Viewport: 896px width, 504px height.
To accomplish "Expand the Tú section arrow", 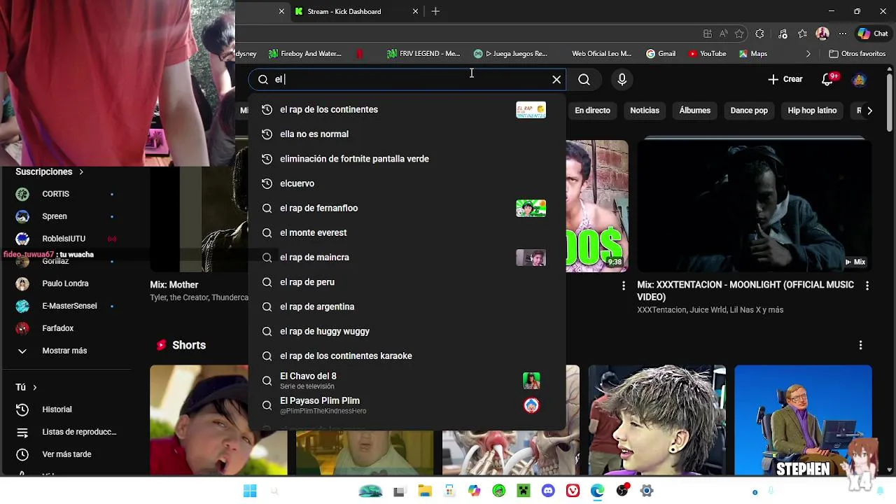I will click(x=34, y=387).
